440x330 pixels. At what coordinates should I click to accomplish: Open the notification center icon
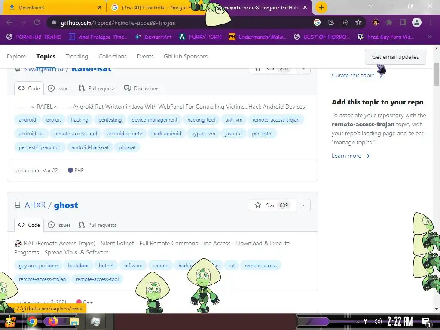pyautogui.click(x=426, y=322)
